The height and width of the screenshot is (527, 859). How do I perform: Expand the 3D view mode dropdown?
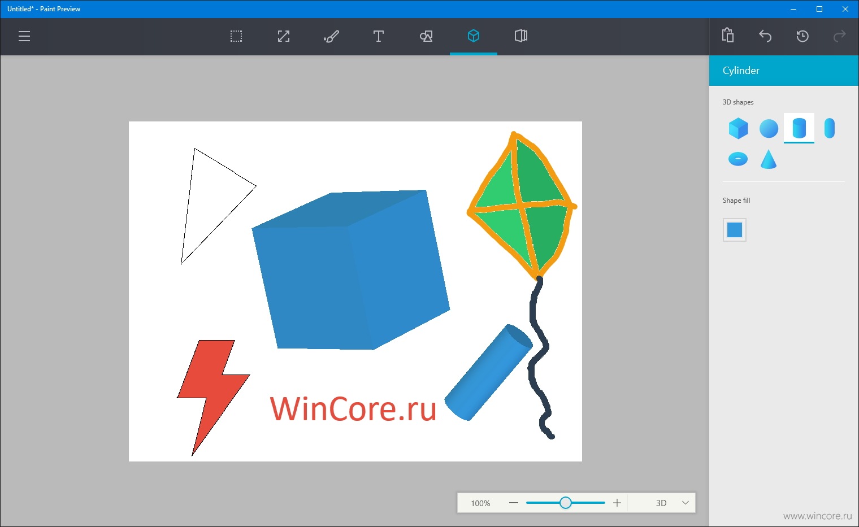[673, 503]
